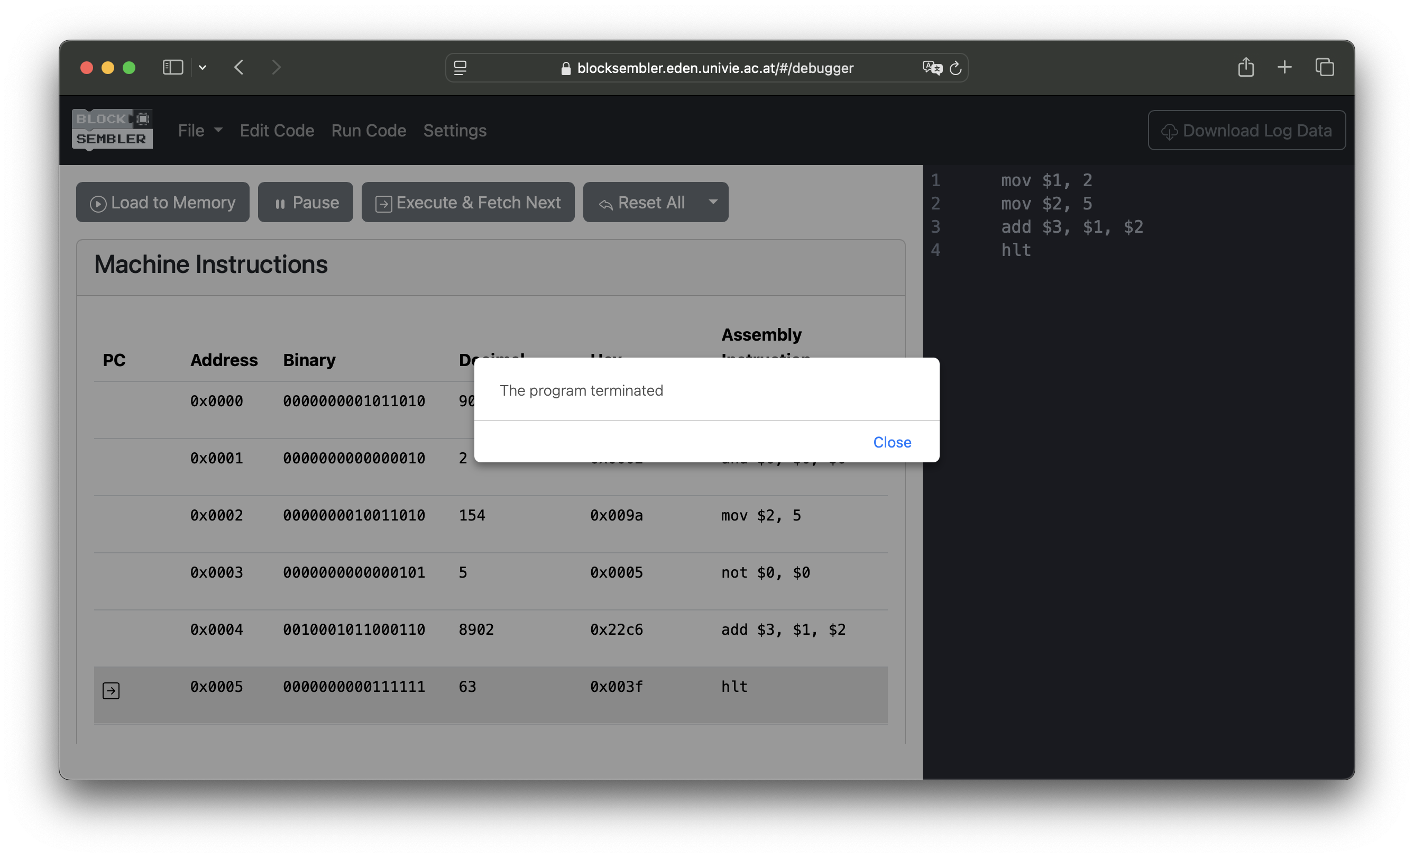
Task: Open the Reset All dropdown arrow
Action: coord(713,202)
